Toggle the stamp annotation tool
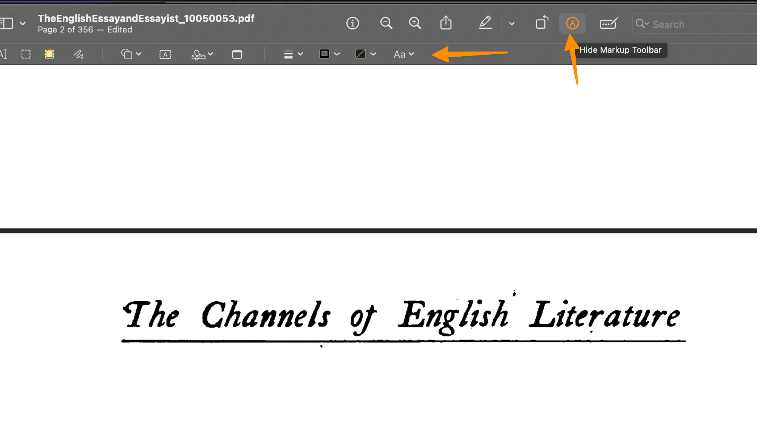The image size is (757, 441). pyautogui.click(x=237, y=55)
